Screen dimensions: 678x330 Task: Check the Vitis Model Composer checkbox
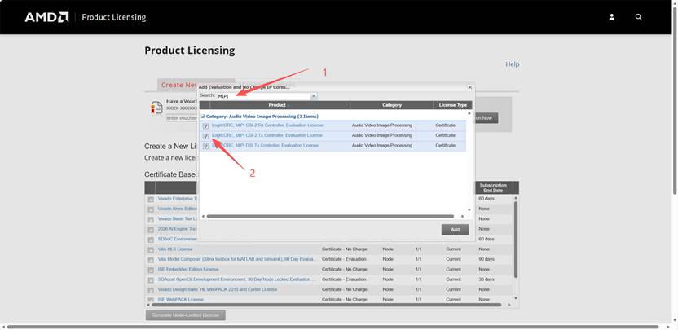click(151, 260)
